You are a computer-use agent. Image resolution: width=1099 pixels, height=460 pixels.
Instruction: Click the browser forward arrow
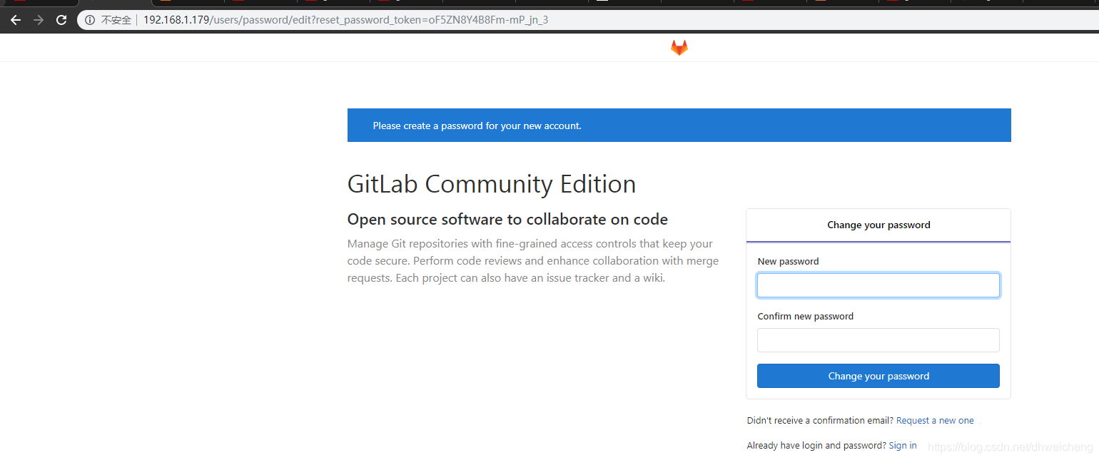(x=39, y=20)
